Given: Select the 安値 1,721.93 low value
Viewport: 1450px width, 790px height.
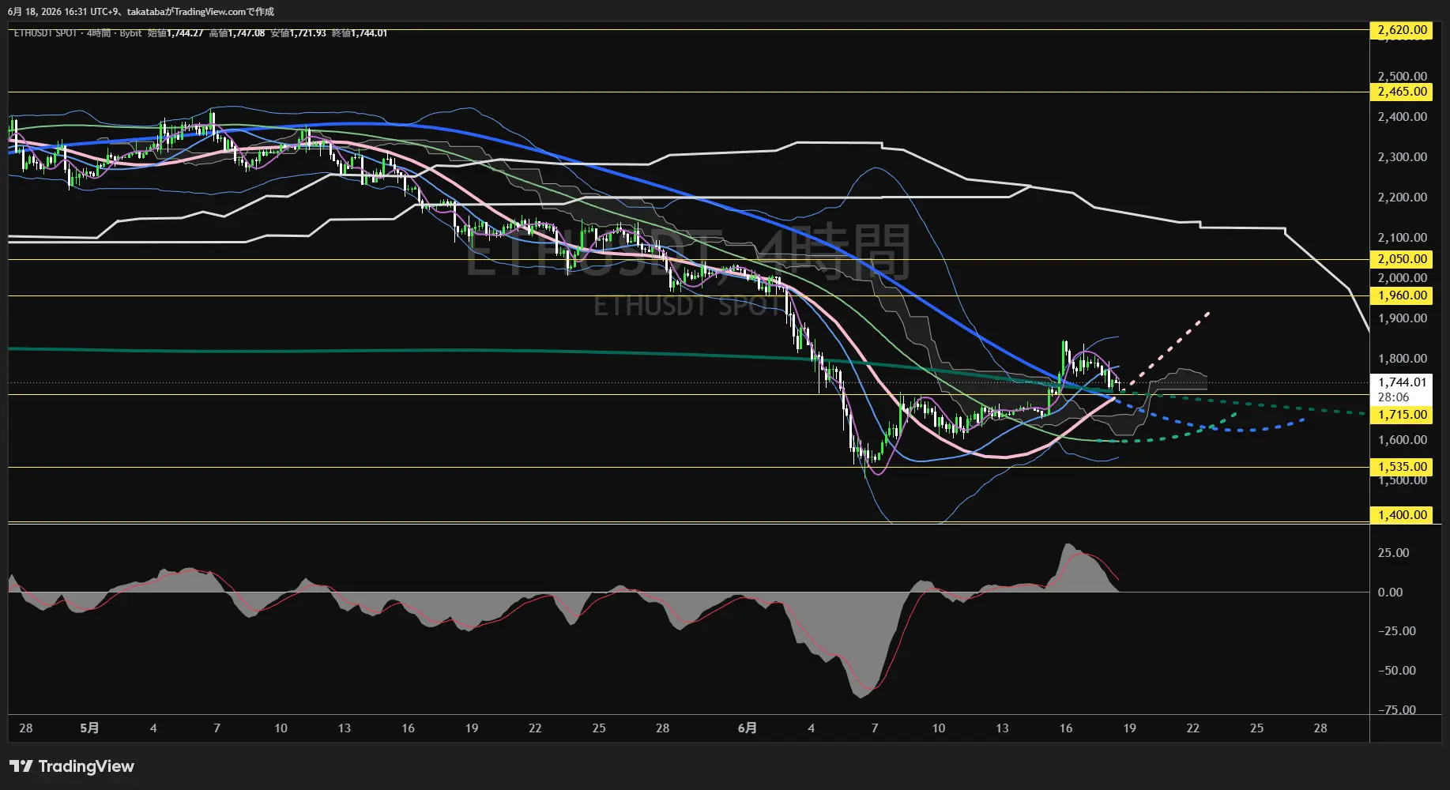Looking at the screenshot, I should point(299,33).
